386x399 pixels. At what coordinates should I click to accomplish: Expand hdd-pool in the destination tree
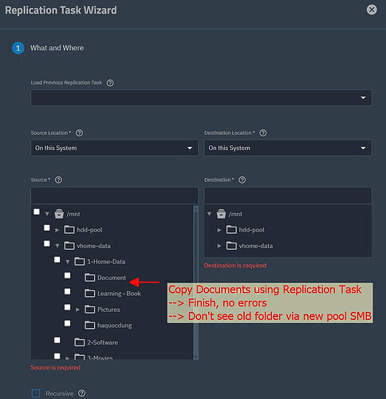[x=219, y=230]
